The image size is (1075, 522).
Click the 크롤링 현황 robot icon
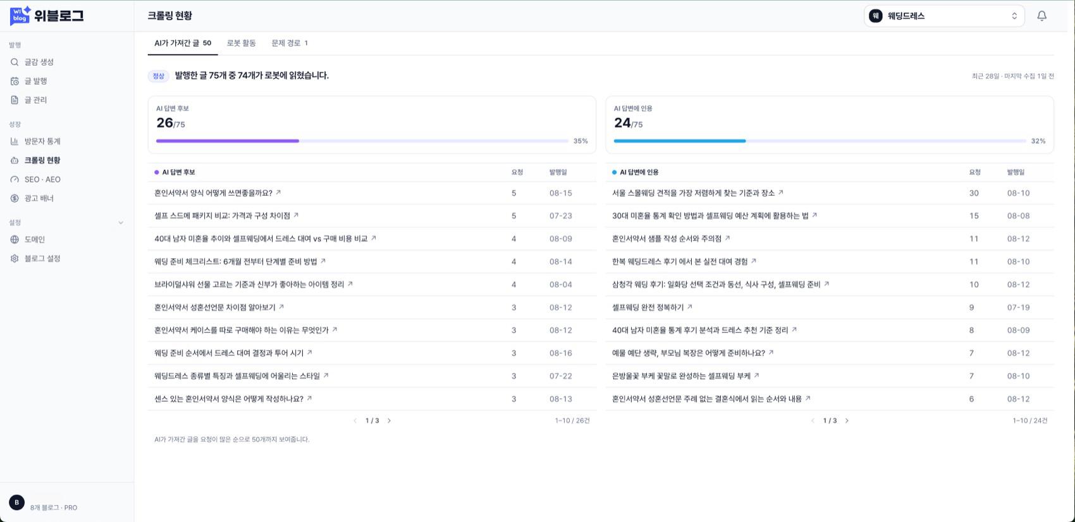[x=15, y=160]
